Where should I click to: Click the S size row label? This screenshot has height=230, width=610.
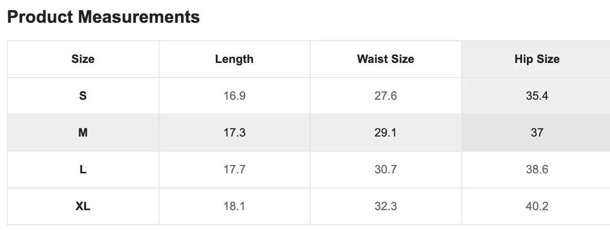click(83, 96)
